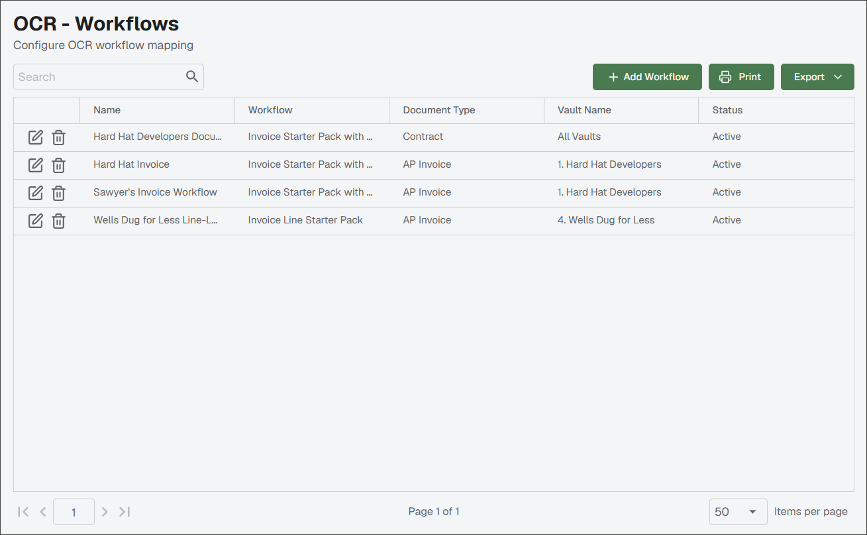Open the Export dropdown menu
This screenshot has height=535, width=867.
coord(817,77)
